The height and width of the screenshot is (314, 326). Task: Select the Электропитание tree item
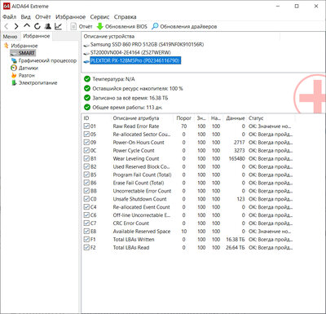tap(37, 83)
